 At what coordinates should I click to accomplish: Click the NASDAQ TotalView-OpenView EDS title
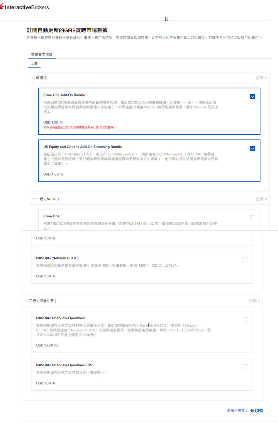64,365
